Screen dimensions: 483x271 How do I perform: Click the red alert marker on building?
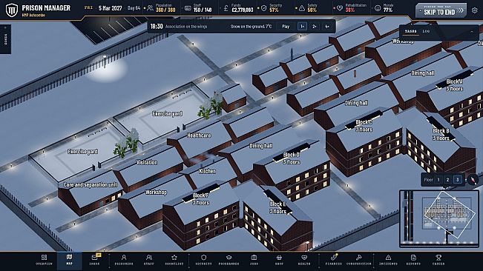[355, 74]
